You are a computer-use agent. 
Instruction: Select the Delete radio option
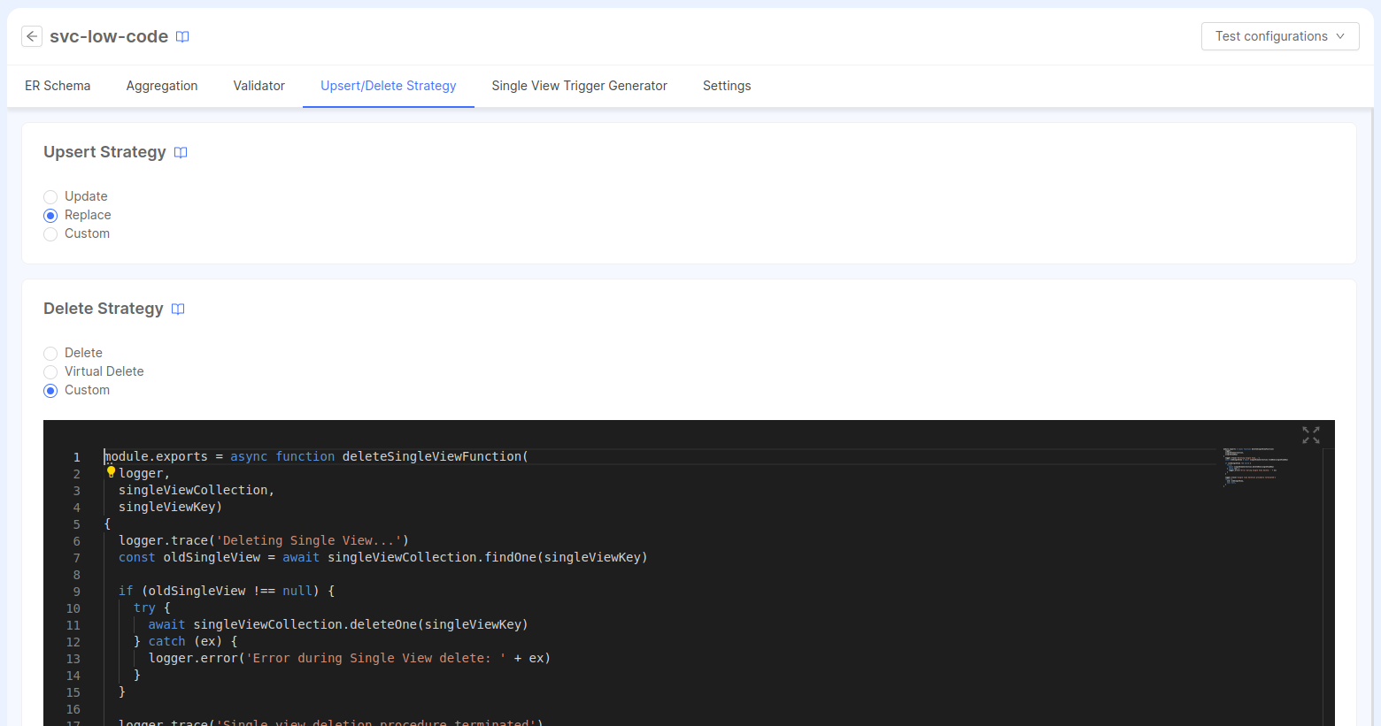pyautogui.click(x=50, y=353)
